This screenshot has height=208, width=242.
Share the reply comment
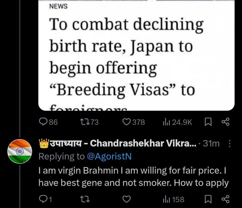[x=225, y=199]
